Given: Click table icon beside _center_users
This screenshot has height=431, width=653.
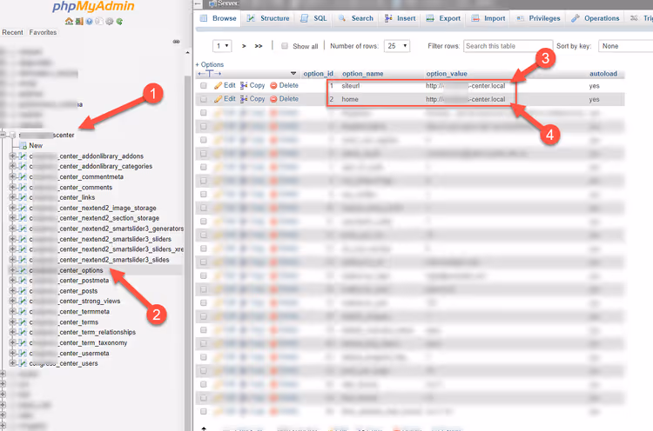Looking at the screenshot, I should click(x=23, y=364).
